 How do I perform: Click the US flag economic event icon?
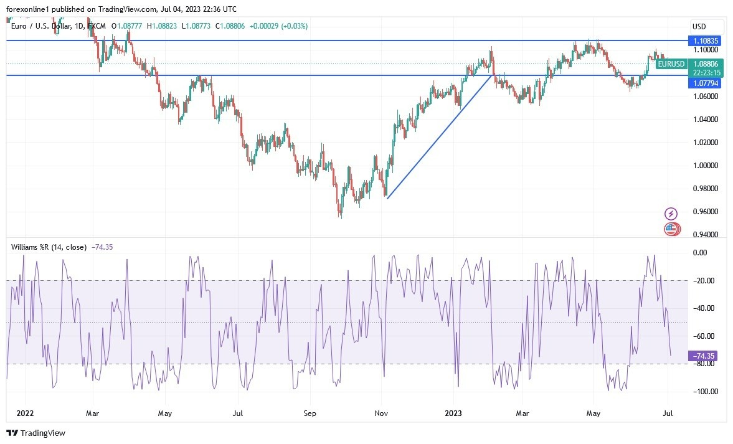(x=671, y=229)
